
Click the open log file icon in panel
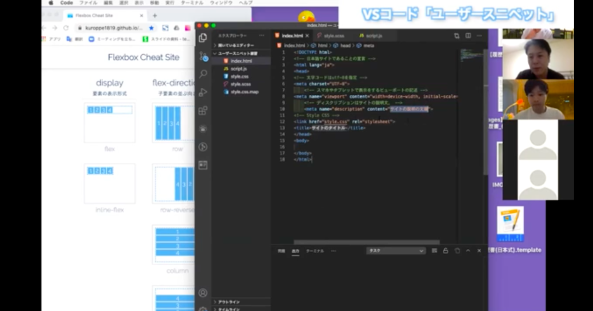[434, 251]
